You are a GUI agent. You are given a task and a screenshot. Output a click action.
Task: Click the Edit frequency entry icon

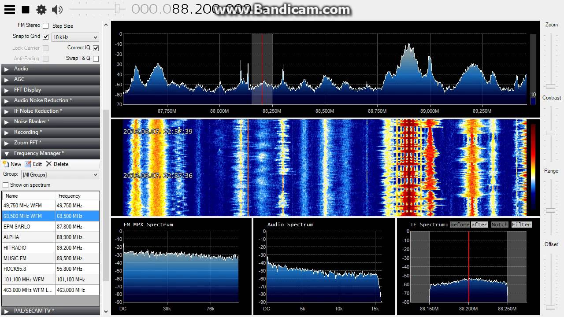pos(28,164)
